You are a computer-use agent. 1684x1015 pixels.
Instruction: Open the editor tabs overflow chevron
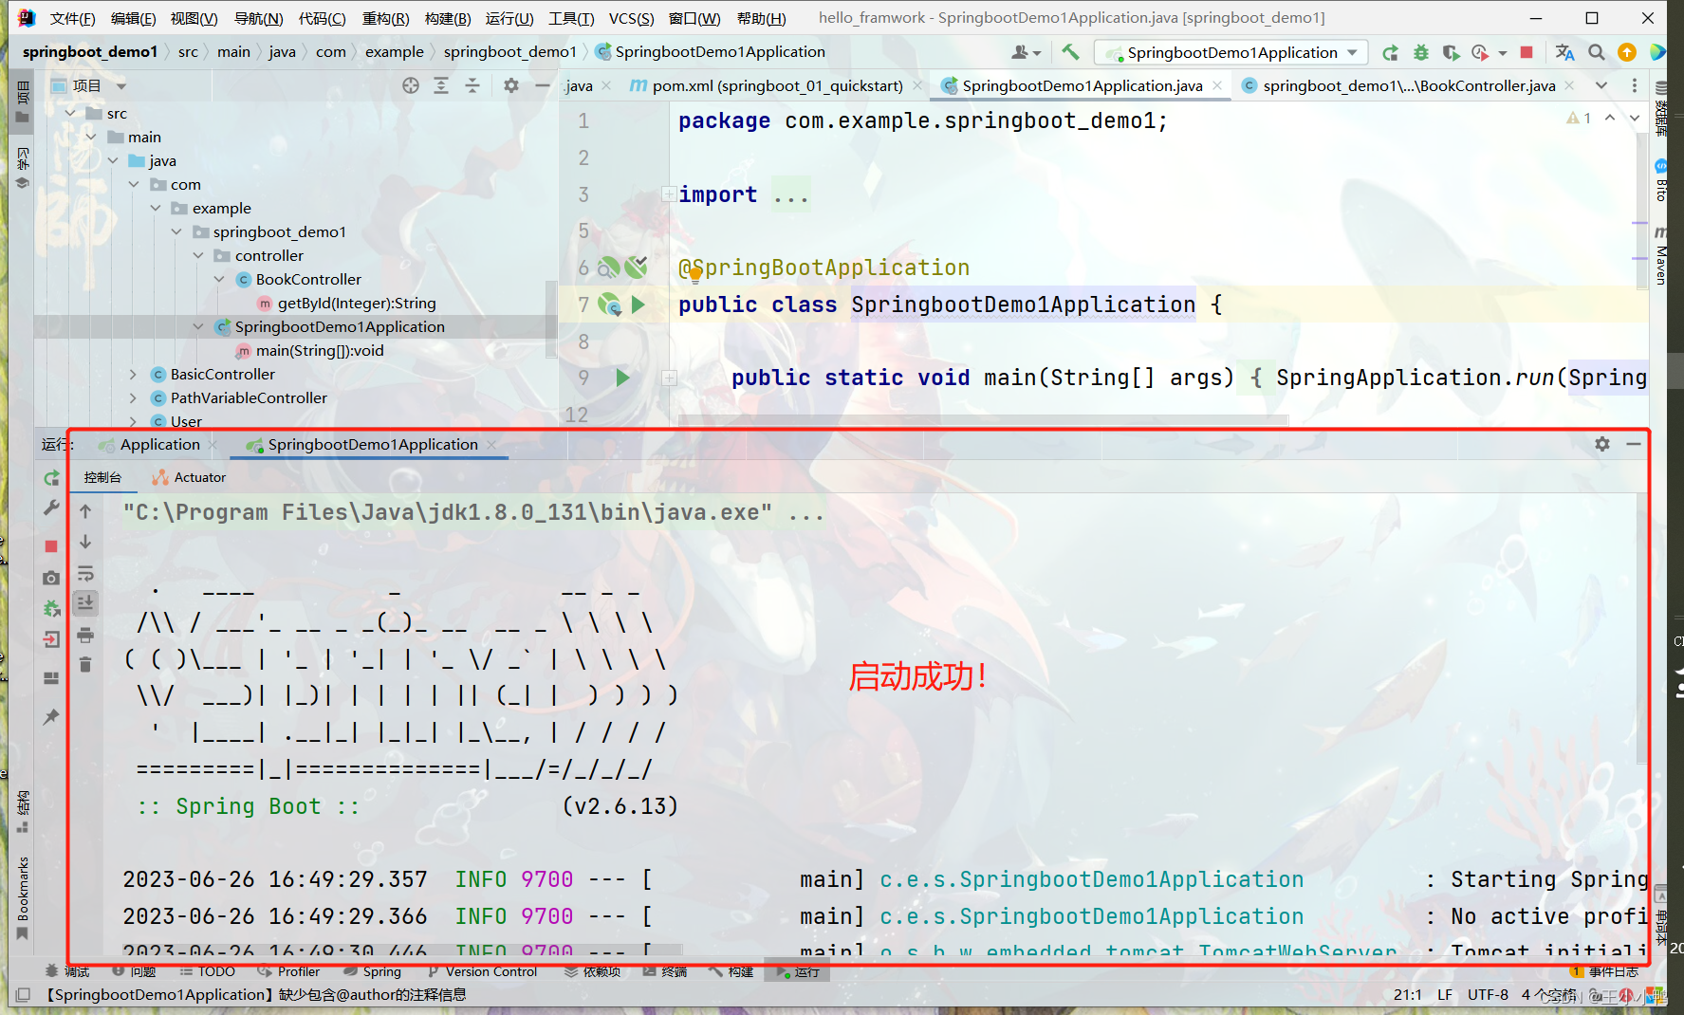1601,85
